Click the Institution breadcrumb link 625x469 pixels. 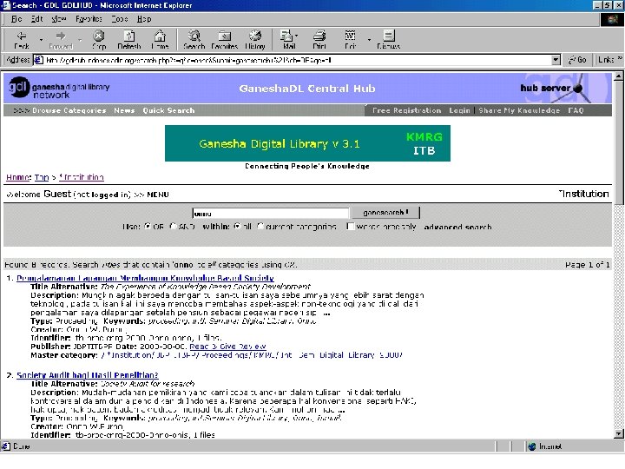(x=82, y=177)
